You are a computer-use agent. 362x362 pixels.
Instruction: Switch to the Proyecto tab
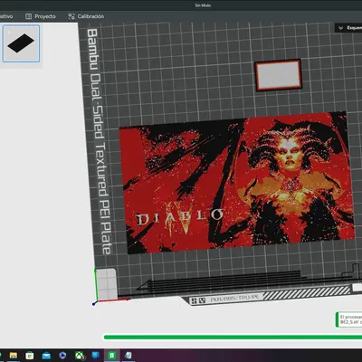(41, 16)
